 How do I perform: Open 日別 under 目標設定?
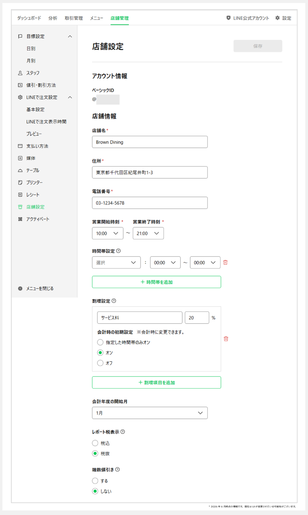pos(31,49)
